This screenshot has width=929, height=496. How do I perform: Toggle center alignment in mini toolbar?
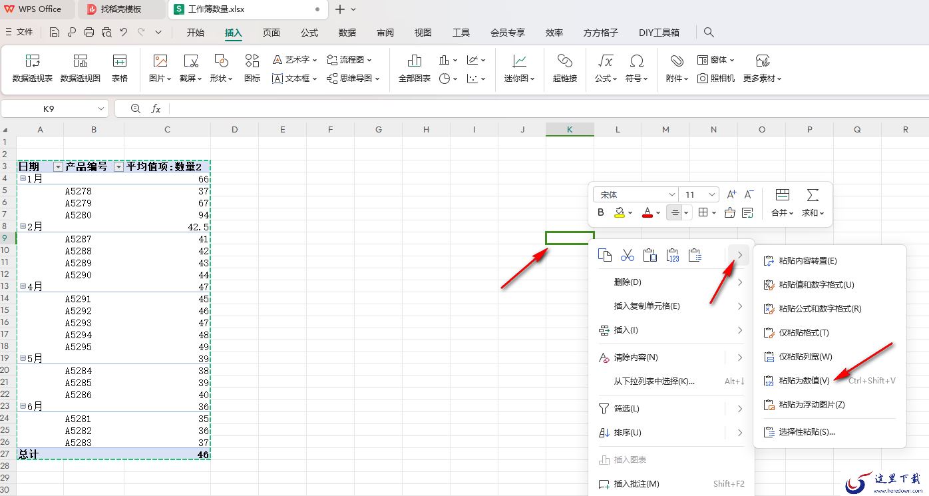point(675,212)
